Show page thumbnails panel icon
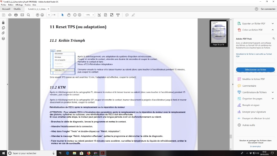 click(3, 28)
